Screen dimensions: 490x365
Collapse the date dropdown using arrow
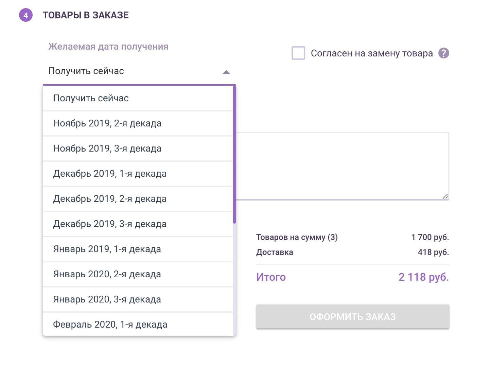pos(226,72)
